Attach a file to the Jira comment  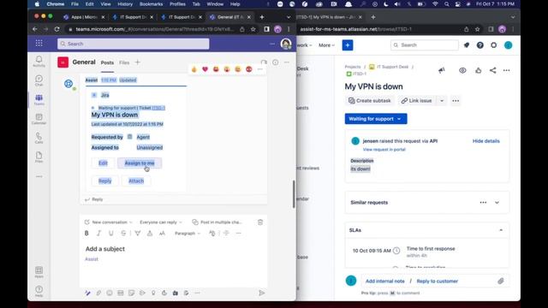coord(500,281)
